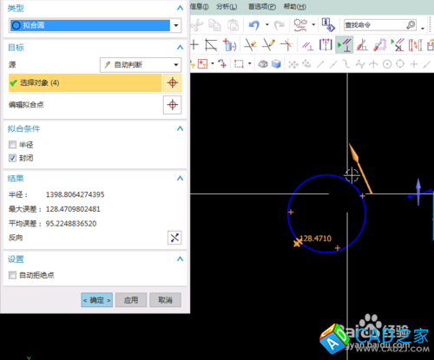Image resolution: width=434 pixels, height=360 pixels.
Task: Enable the 自动拒绝点 checkbox
Action: (x=12, y=275)
